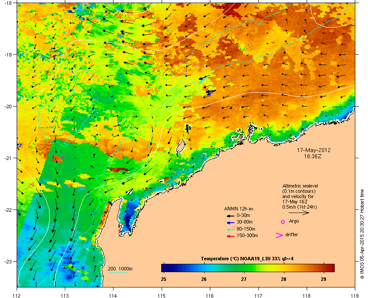Click the black 0-30m legend arrow
The width and height of the screenshot is (368, 298).
230,216
